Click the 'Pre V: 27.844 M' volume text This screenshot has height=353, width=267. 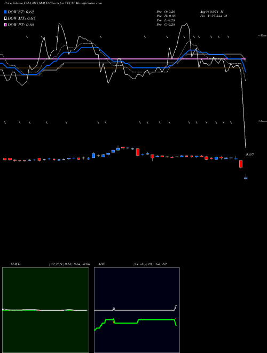pyautogui.click(x=214, y=16)
